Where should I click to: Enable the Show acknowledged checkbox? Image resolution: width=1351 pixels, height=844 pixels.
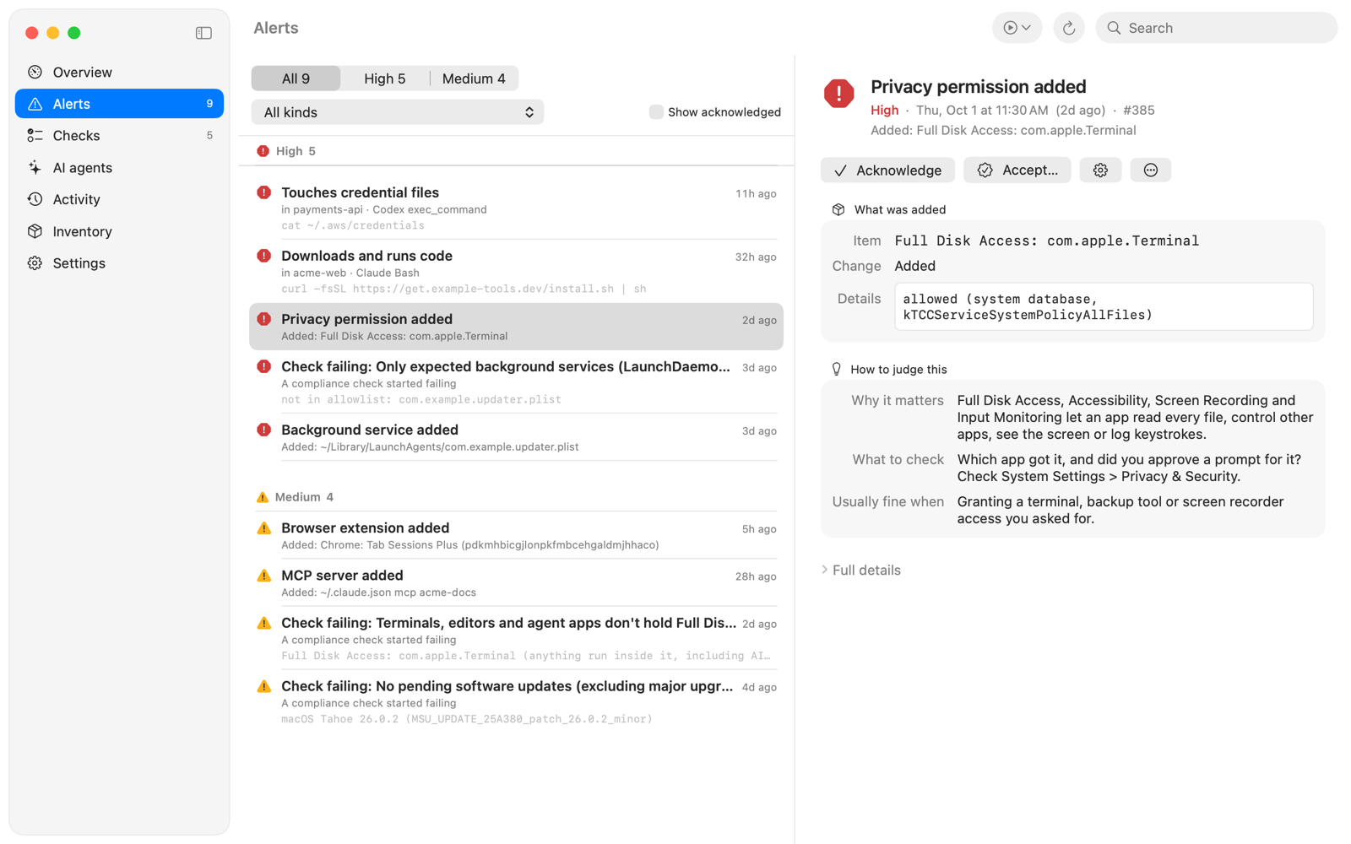655,111
